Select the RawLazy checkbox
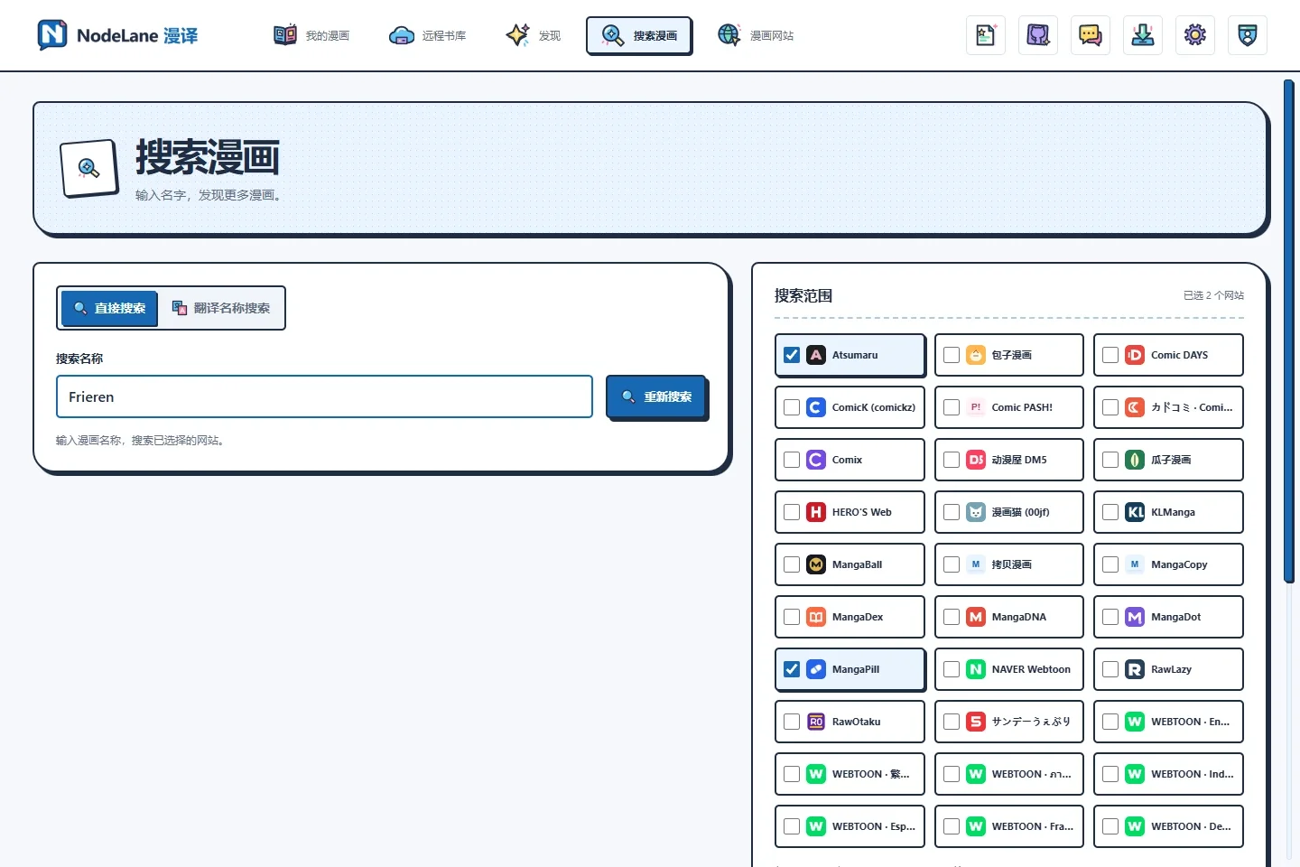 [x=1110, y=669]
